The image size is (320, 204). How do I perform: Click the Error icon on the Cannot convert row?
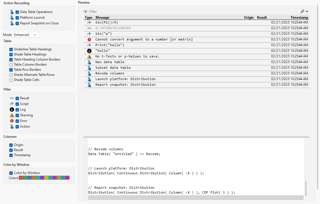pyautogui.click(x=89, y=39)
